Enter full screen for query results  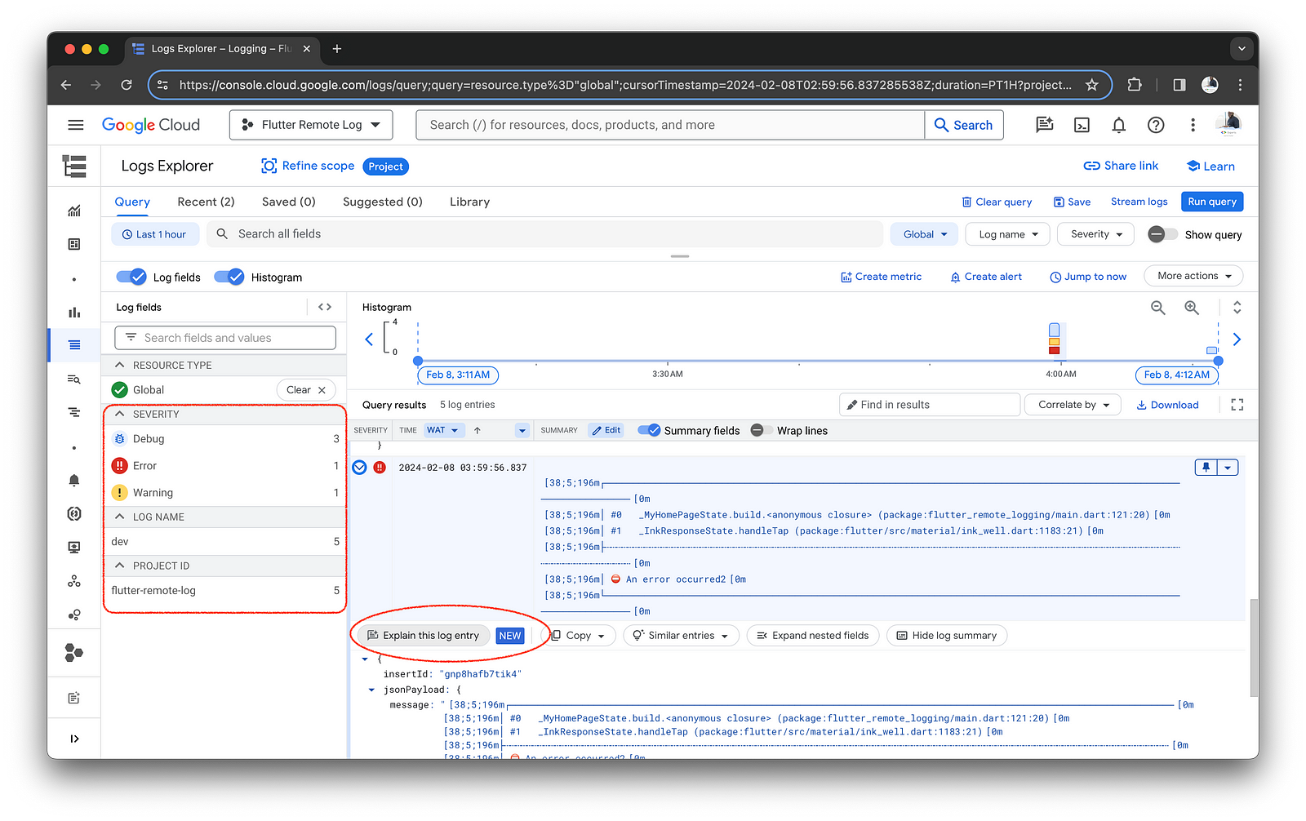click(1237, 405)
